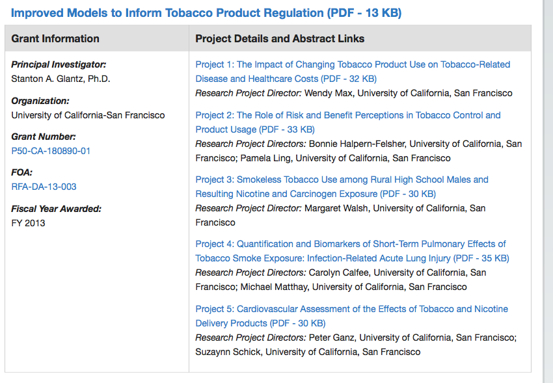This screenshot has height=383, width=553.
Task: Click the Organization label
Action: [x=40, y=101]
